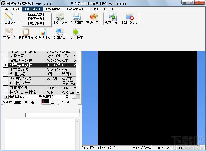Click the 局部照射 cell
Viewport: 206px width, 151px height.
point(69,83)
